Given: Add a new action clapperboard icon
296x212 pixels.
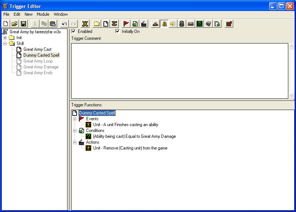Looking at the screenshot, I should point(144,24).
